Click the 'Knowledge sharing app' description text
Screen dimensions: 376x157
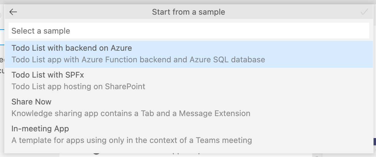(x=131, y=113)
